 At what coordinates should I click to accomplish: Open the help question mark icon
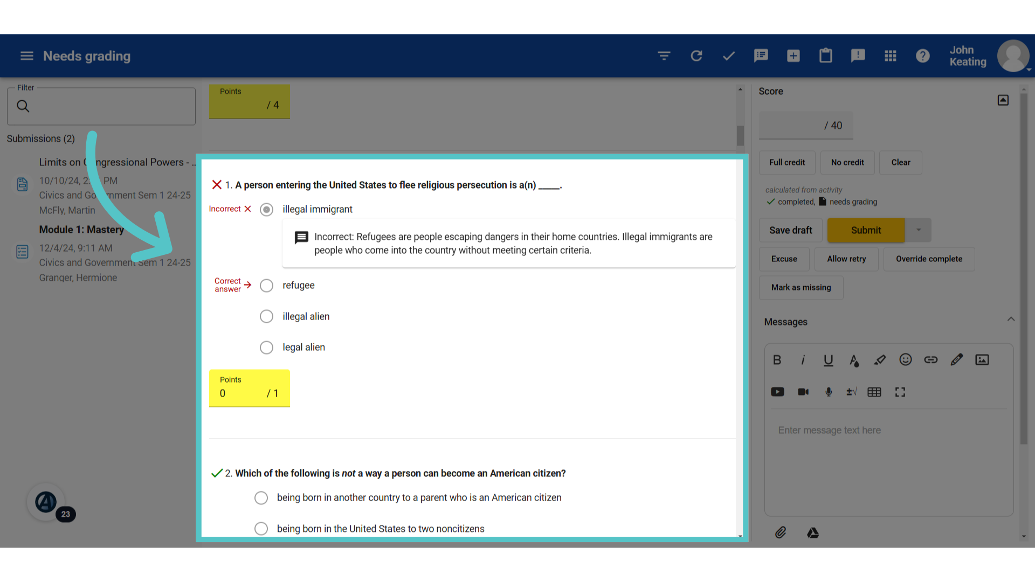click(x=923, y=56)
